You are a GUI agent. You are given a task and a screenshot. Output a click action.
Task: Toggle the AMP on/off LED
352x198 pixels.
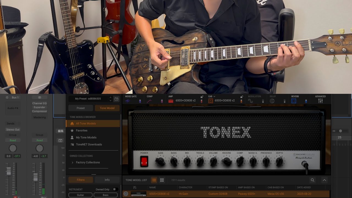[201, 101]
